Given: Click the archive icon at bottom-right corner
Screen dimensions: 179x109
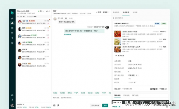Looking at the screenshot, I should (x=167, y=107).
